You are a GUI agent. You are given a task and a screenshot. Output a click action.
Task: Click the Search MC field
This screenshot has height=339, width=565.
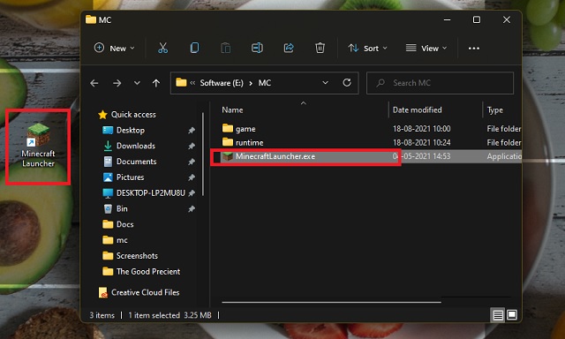440,83
